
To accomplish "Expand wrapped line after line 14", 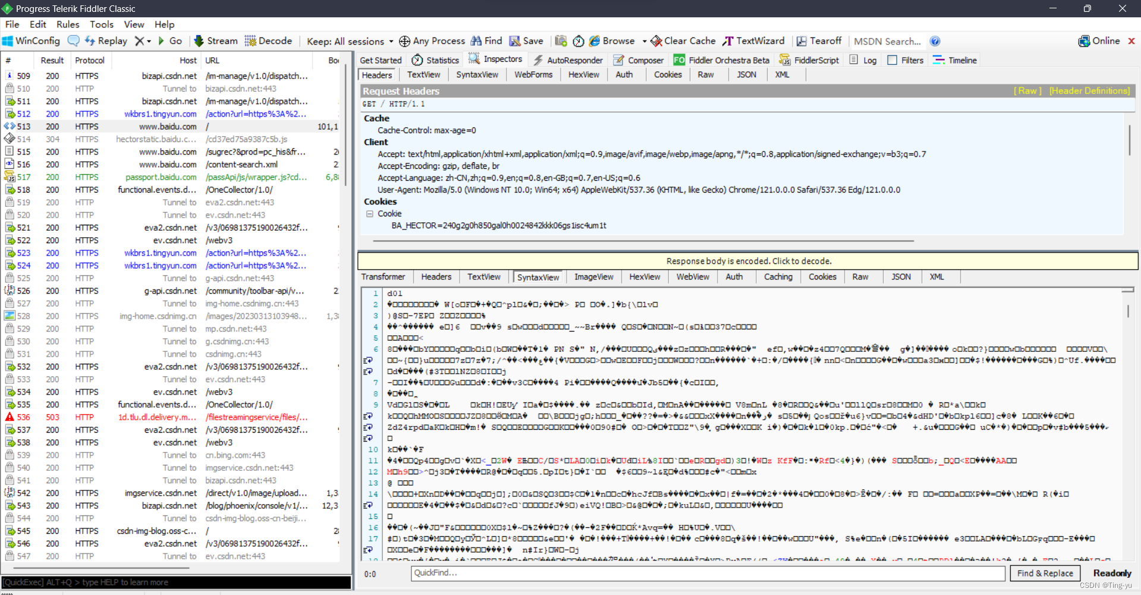I will pyautogui.click(x=368, y=505).
